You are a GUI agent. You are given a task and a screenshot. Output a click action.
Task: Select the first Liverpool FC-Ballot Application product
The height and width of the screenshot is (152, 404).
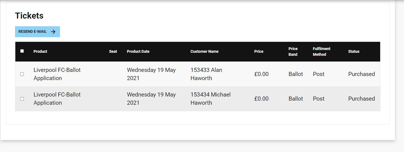(57, 74)
